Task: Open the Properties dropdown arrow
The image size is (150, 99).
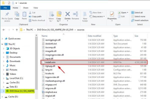Action: point(112,21)
